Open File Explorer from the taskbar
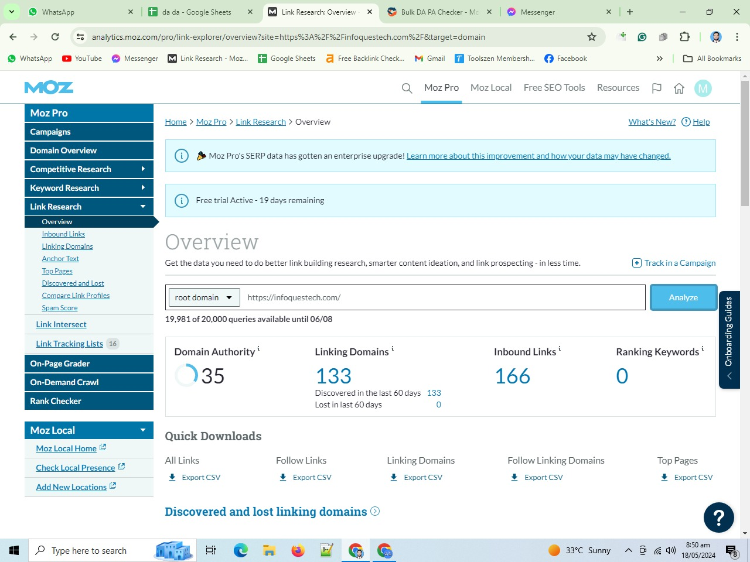 (269, 550)
